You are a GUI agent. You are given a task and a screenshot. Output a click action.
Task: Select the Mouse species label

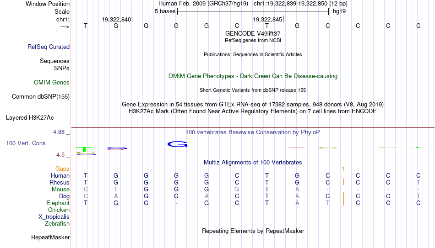pos(61,190)
